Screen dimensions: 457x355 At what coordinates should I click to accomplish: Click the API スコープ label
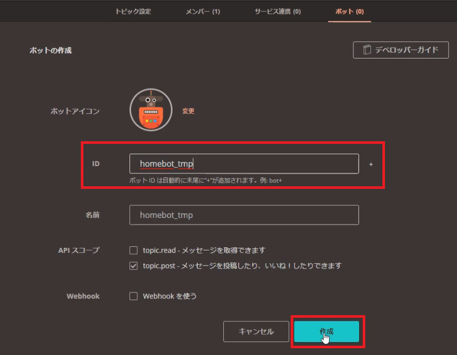[x=79, y=250]
